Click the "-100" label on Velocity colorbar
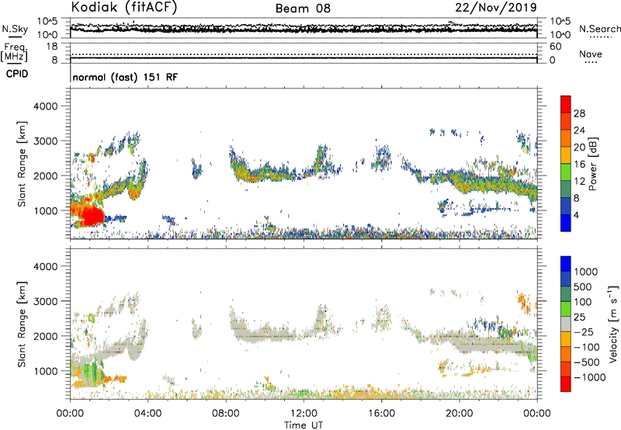 click(587, 347)
